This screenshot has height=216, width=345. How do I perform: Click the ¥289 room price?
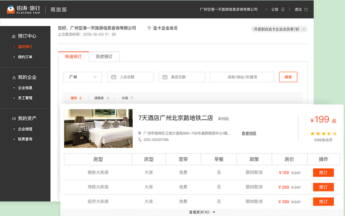coord(284,187)
